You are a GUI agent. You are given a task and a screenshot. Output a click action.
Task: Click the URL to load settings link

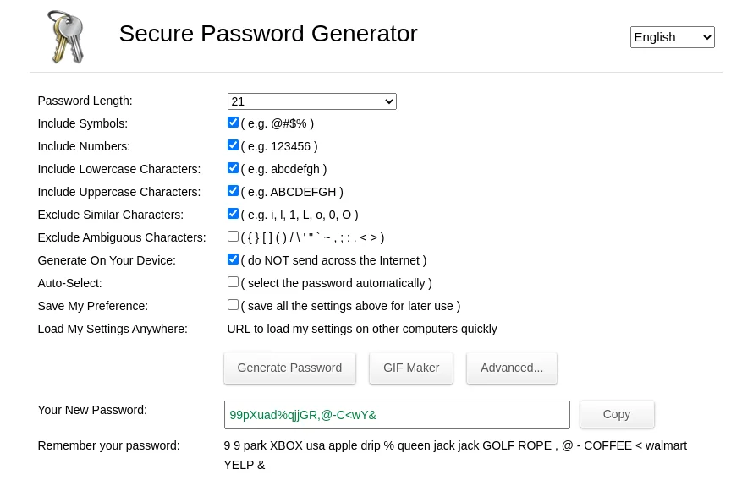(362, 329)
